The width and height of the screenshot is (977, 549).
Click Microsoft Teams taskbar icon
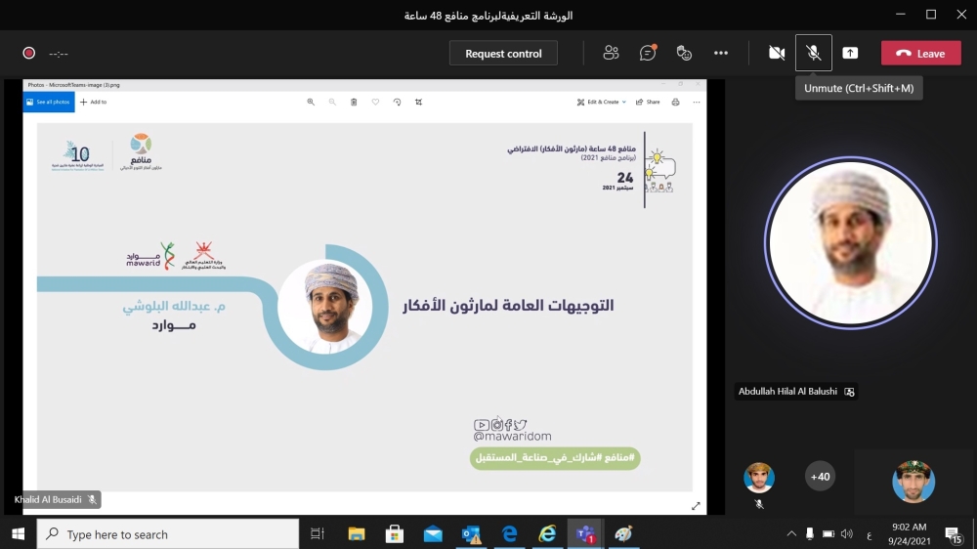click(x=585, y=534)
